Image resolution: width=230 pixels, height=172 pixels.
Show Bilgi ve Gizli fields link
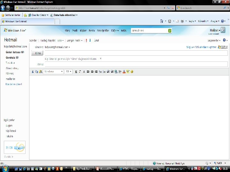[x=201, y=47]
